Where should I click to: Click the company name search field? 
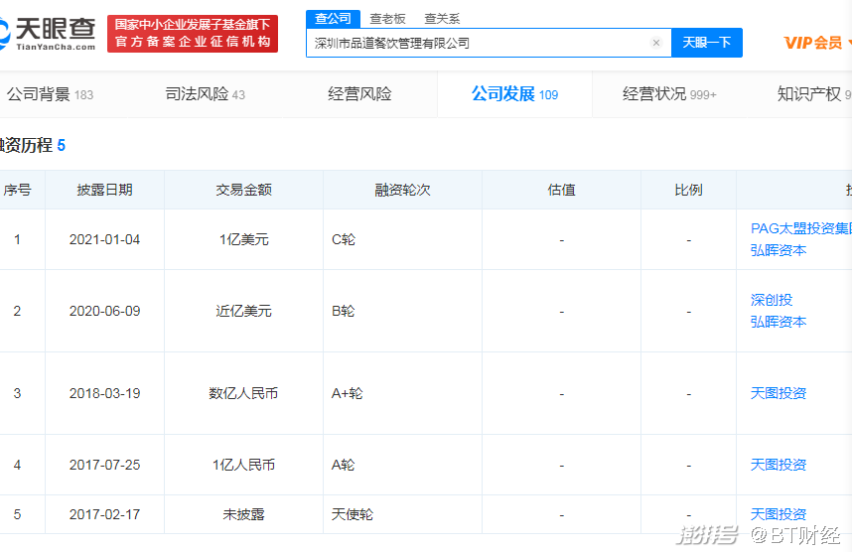pos(477,43)
